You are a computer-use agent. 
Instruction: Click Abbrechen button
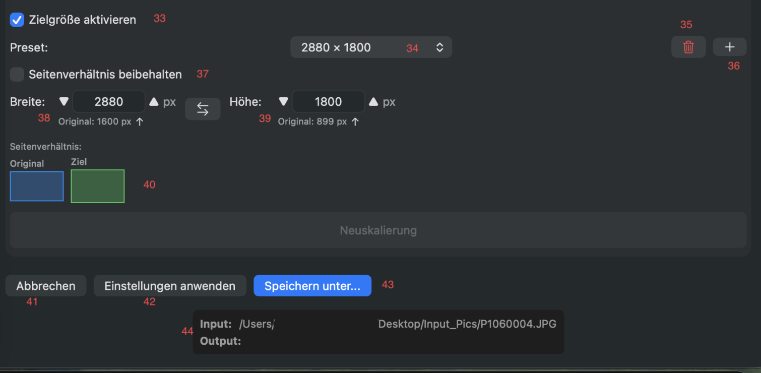pyautogui.click(x=46, y=286)
